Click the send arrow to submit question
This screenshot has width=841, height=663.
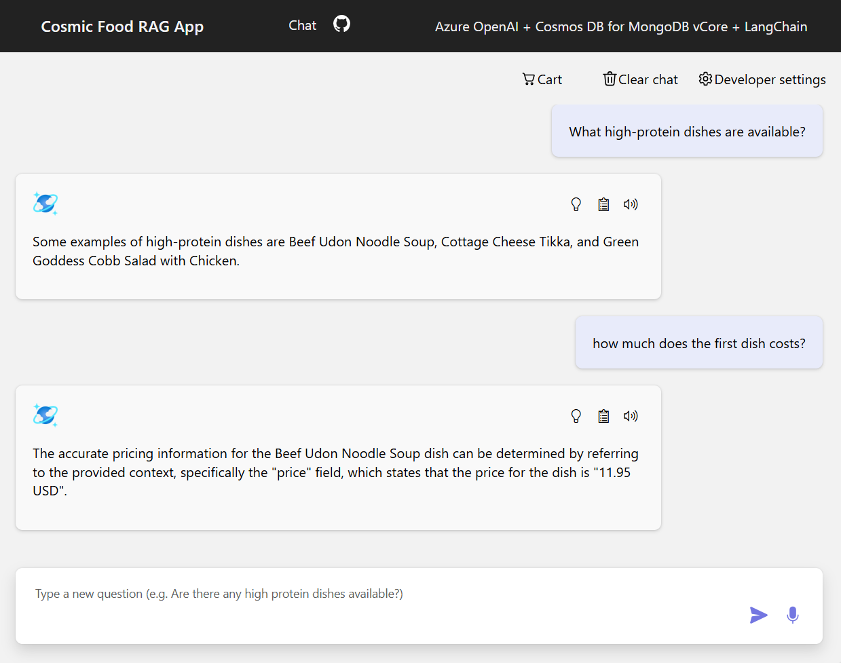coord(758,615)
